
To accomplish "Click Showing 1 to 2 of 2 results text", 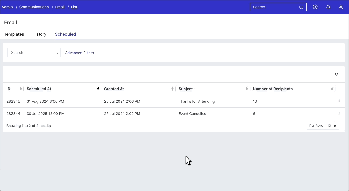I will pyautogui.click(x=29, y=126).
